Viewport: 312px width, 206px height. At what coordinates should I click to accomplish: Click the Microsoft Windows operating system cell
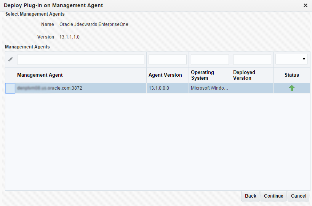point(210,88)
